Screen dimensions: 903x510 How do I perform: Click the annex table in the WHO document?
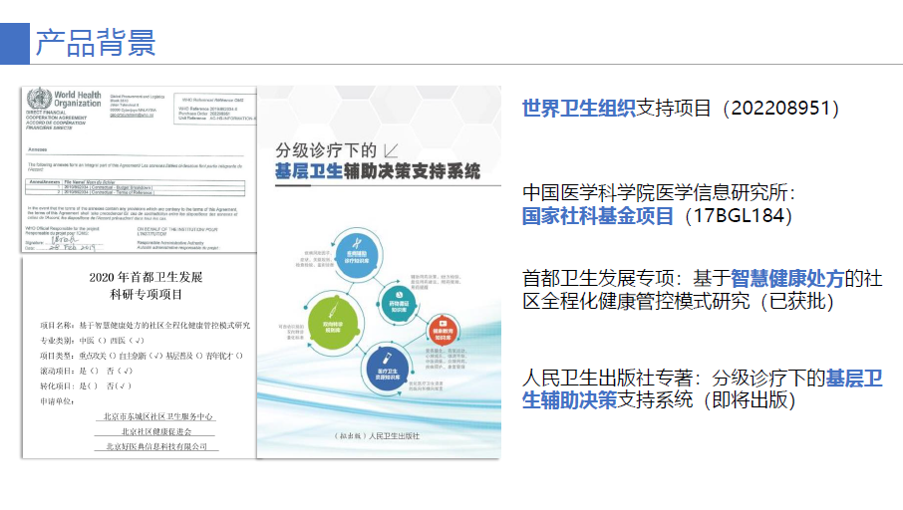pyautogui.click(x=136, y=187)
